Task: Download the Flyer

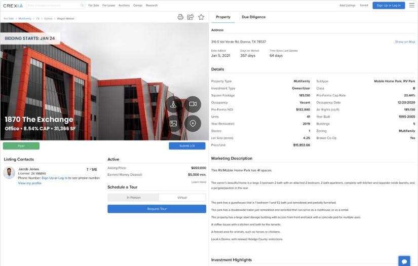Action: point(21,146)
